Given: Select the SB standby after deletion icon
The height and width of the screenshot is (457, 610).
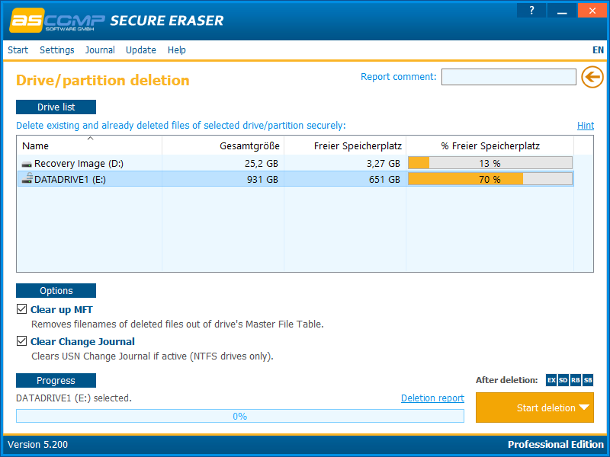Looking at the screenshot, I should coord(587,379).
